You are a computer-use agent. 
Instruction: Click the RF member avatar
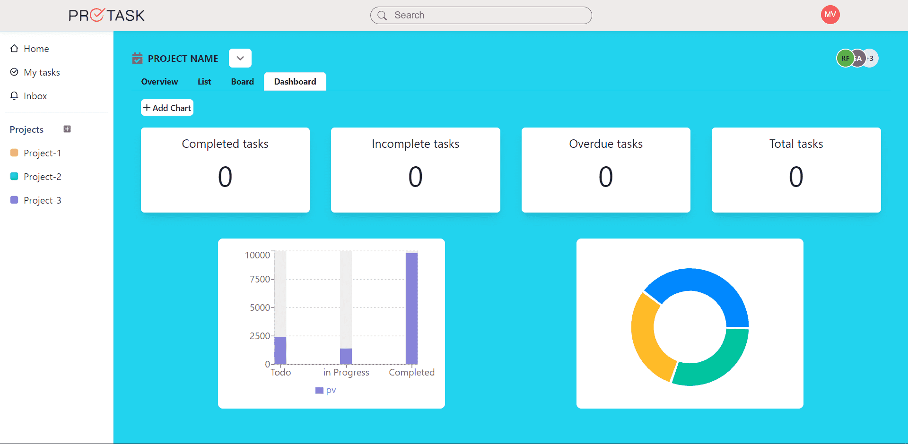(x=844, y=59)
